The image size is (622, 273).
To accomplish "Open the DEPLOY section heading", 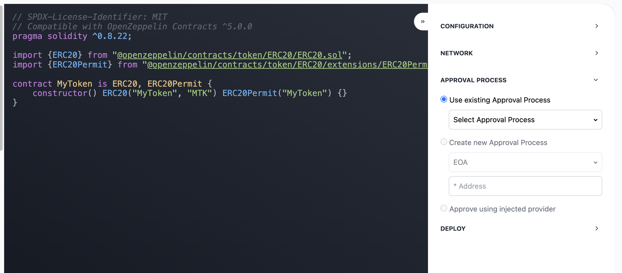I will [453, 229].
